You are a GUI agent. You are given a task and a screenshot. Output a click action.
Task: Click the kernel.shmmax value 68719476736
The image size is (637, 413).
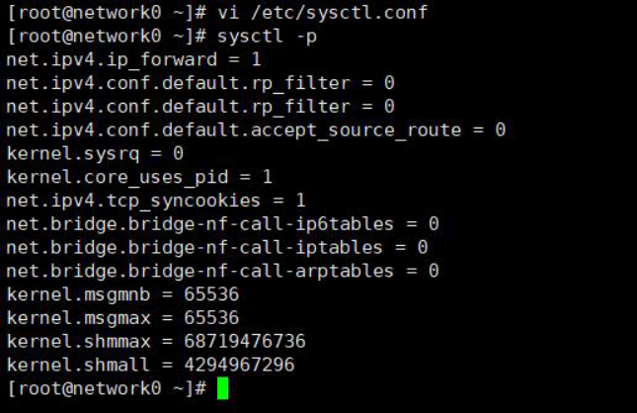(245, 342)
